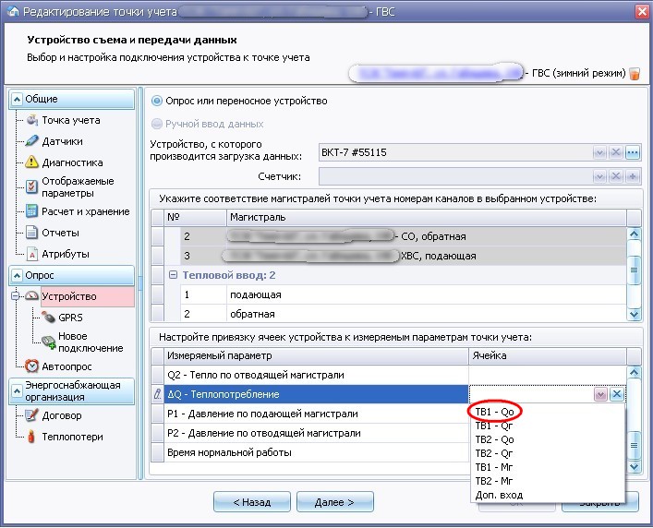
Task: Clear the ΔQ cell value with the X button
Action: point(616,394)
